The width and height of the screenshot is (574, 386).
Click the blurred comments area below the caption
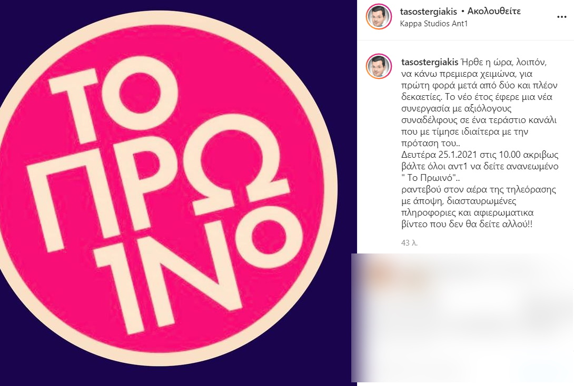462,318
